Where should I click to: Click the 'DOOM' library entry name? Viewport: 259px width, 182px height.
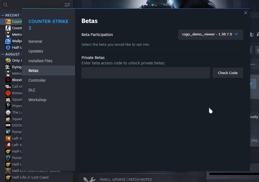(17, 125)
